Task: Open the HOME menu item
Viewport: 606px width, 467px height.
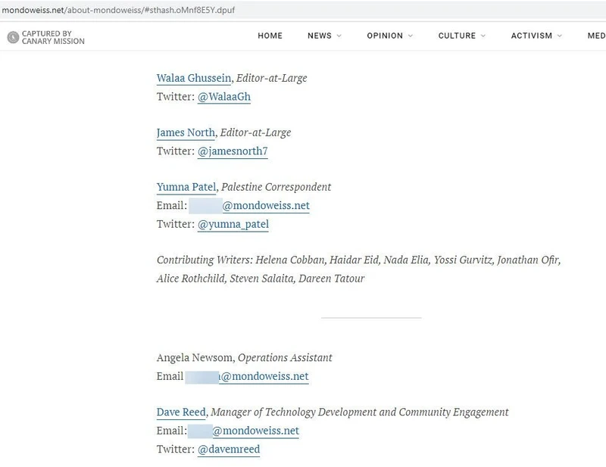Action: [x=270, y=36]
